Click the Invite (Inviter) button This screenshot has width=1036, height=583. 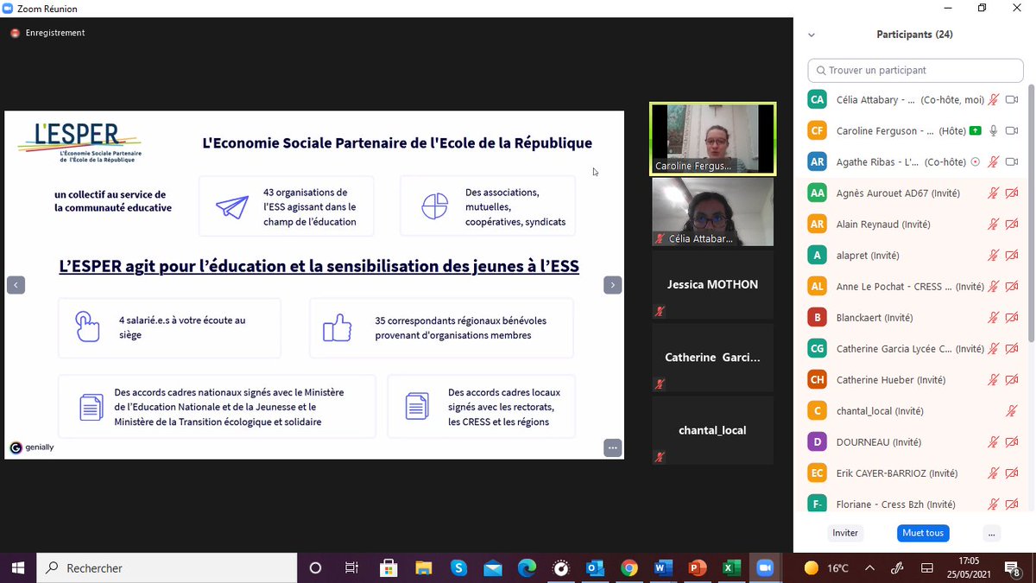(845, 533)
